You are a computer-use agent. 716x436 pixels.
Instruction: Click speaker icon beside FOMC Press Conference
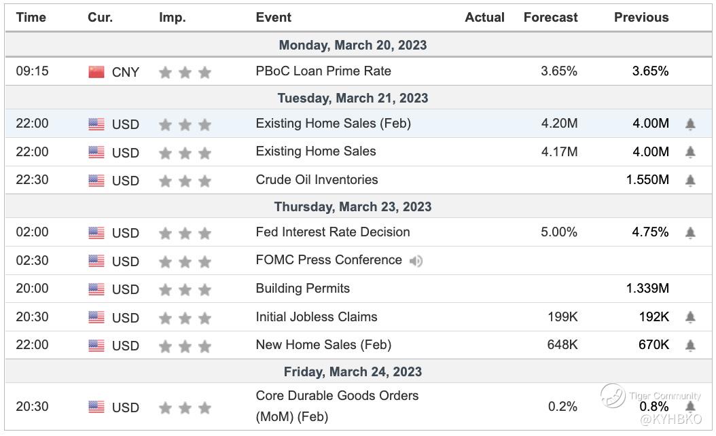click(416, 261)
